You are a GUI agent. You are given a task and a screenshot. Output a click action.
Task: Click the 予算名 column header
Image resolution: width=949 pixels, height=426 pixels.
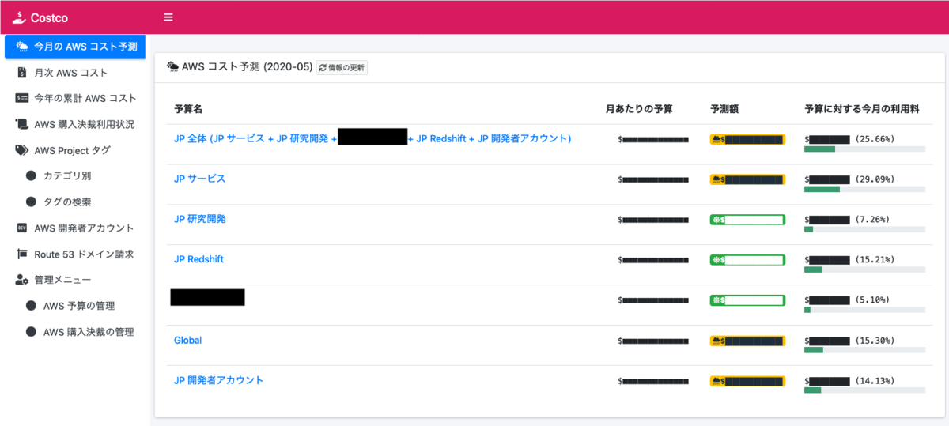click(188, 109)
